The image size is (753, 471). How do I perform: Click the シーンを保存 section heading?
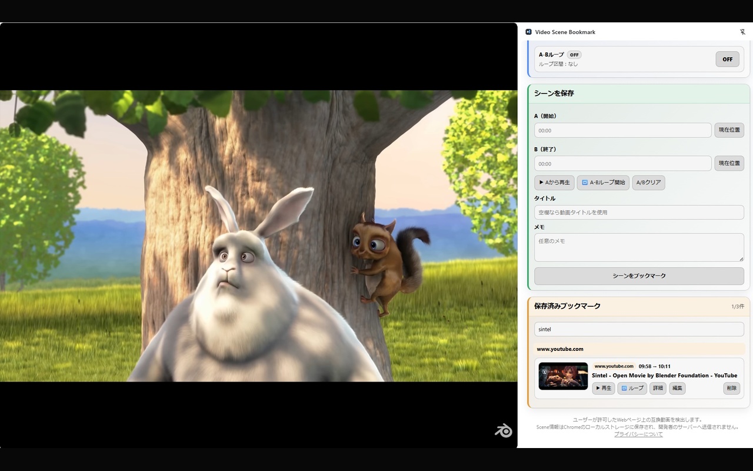[554, 93]
